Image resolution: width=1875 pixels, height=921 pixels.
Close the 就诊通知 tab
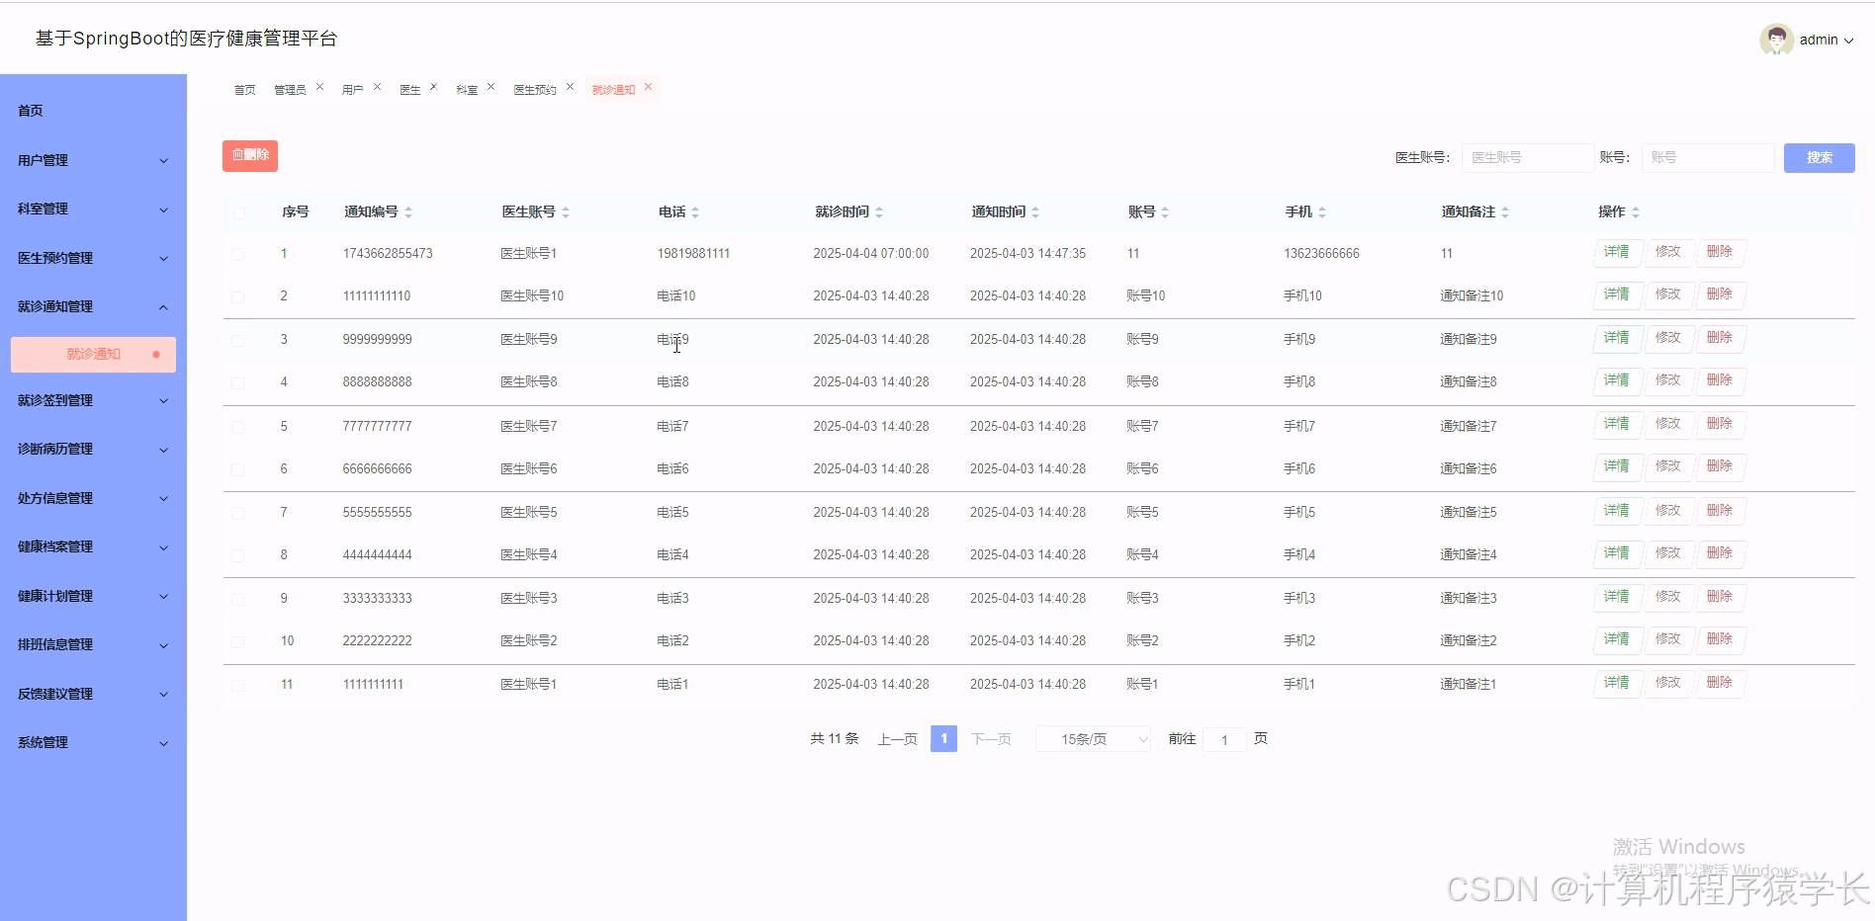coord(648,86)
